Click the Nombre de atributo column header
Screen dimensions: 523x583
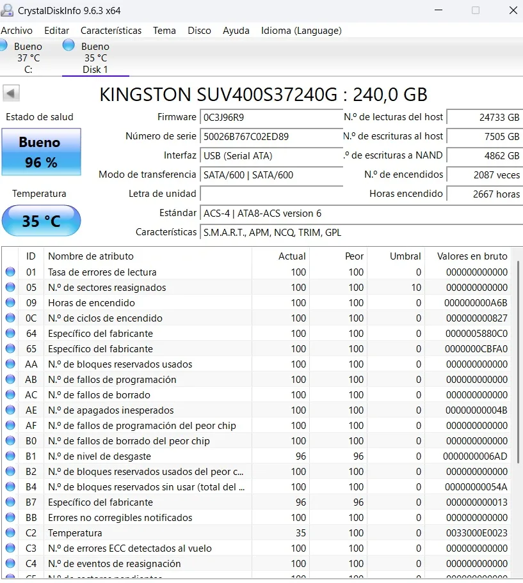[148, 256]
